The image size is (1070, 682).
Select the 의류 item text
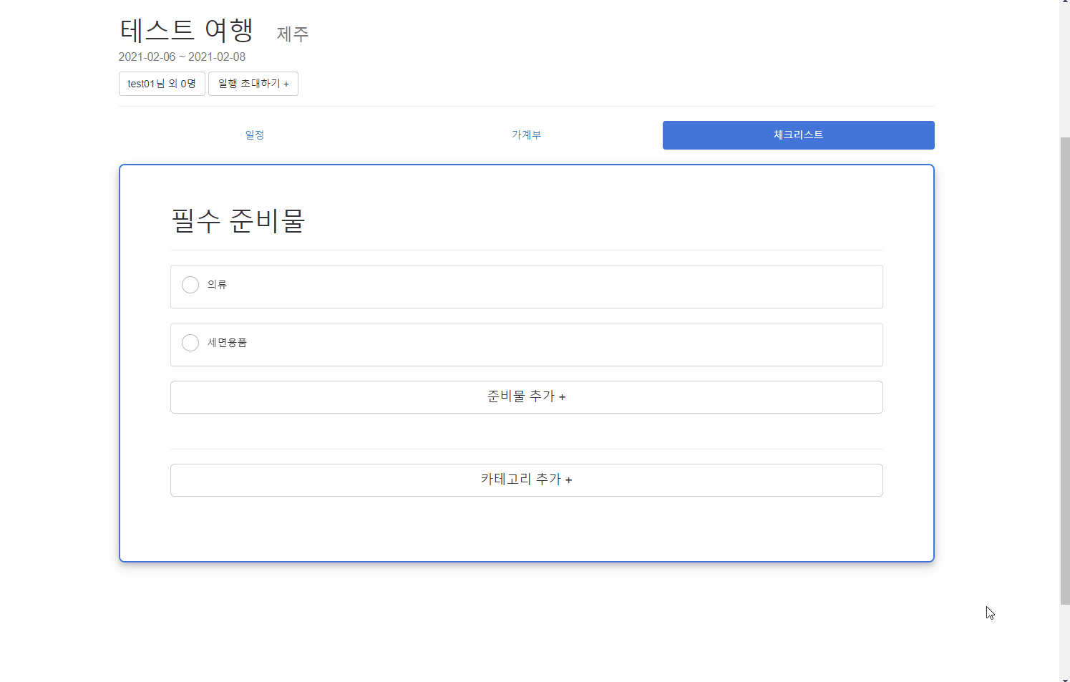point(217,285)
